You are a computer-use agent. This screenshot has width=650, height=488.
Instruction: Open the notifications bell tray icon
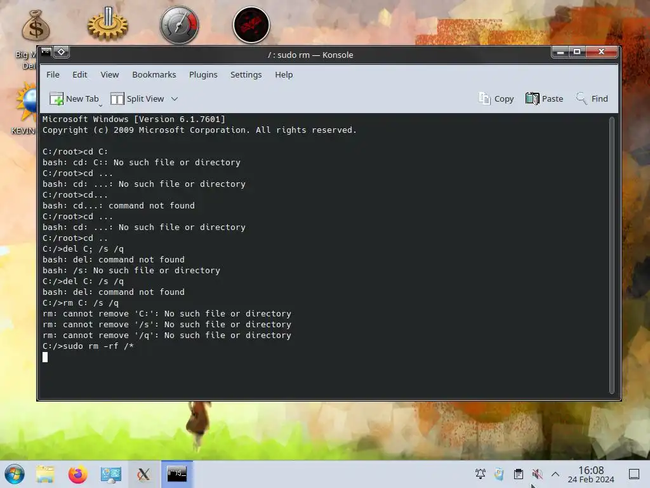tap(481, 474)
